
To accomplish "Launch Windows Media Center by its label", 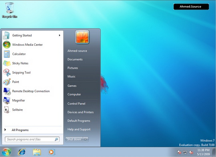I will click(28, 45).
